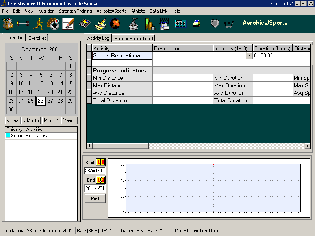Viewport: 315px width, 236px height.
Task: Open the shopping cart icon
Action: tap(229, 24)
